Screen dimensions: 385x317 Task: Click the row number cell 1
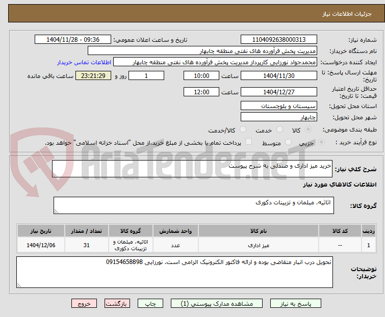(x=369, y=245)
